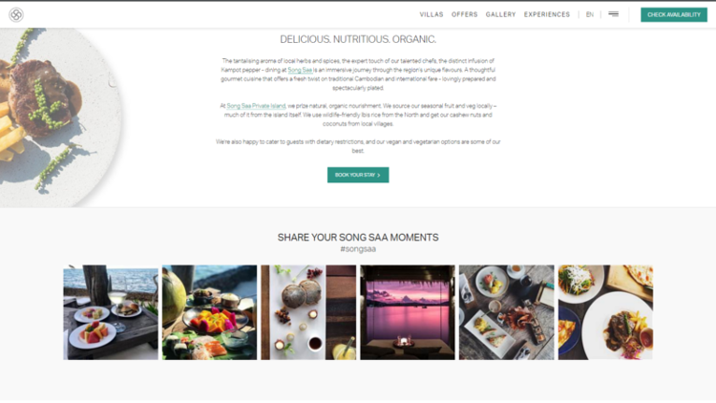
Task: View the spa stones and candles photo
Action: coord(308,312)
